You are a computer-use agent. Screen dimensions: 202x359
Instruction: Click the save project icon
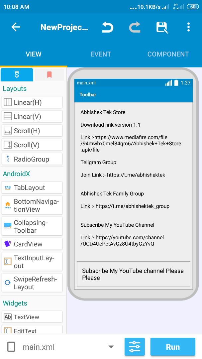(x=162, y=27)
